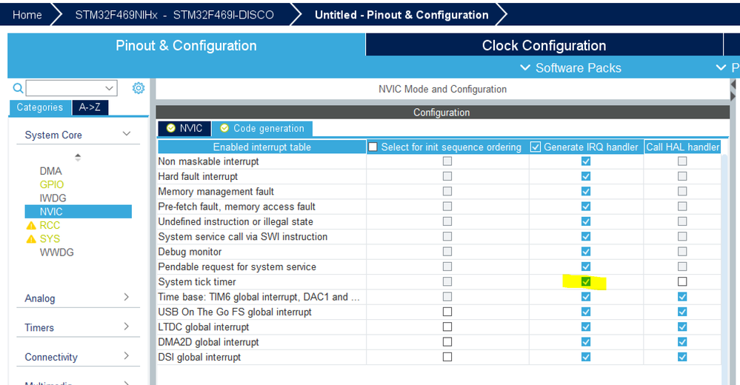Enable Call HAL handler for System tick timer
The height and width of the screenshot is (385, 740).
(x=682, y=281)
